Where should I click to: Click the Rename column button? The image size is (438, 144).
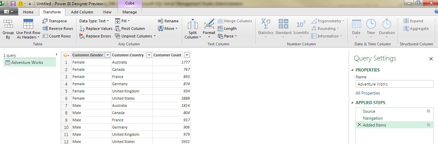pos(168,21)
